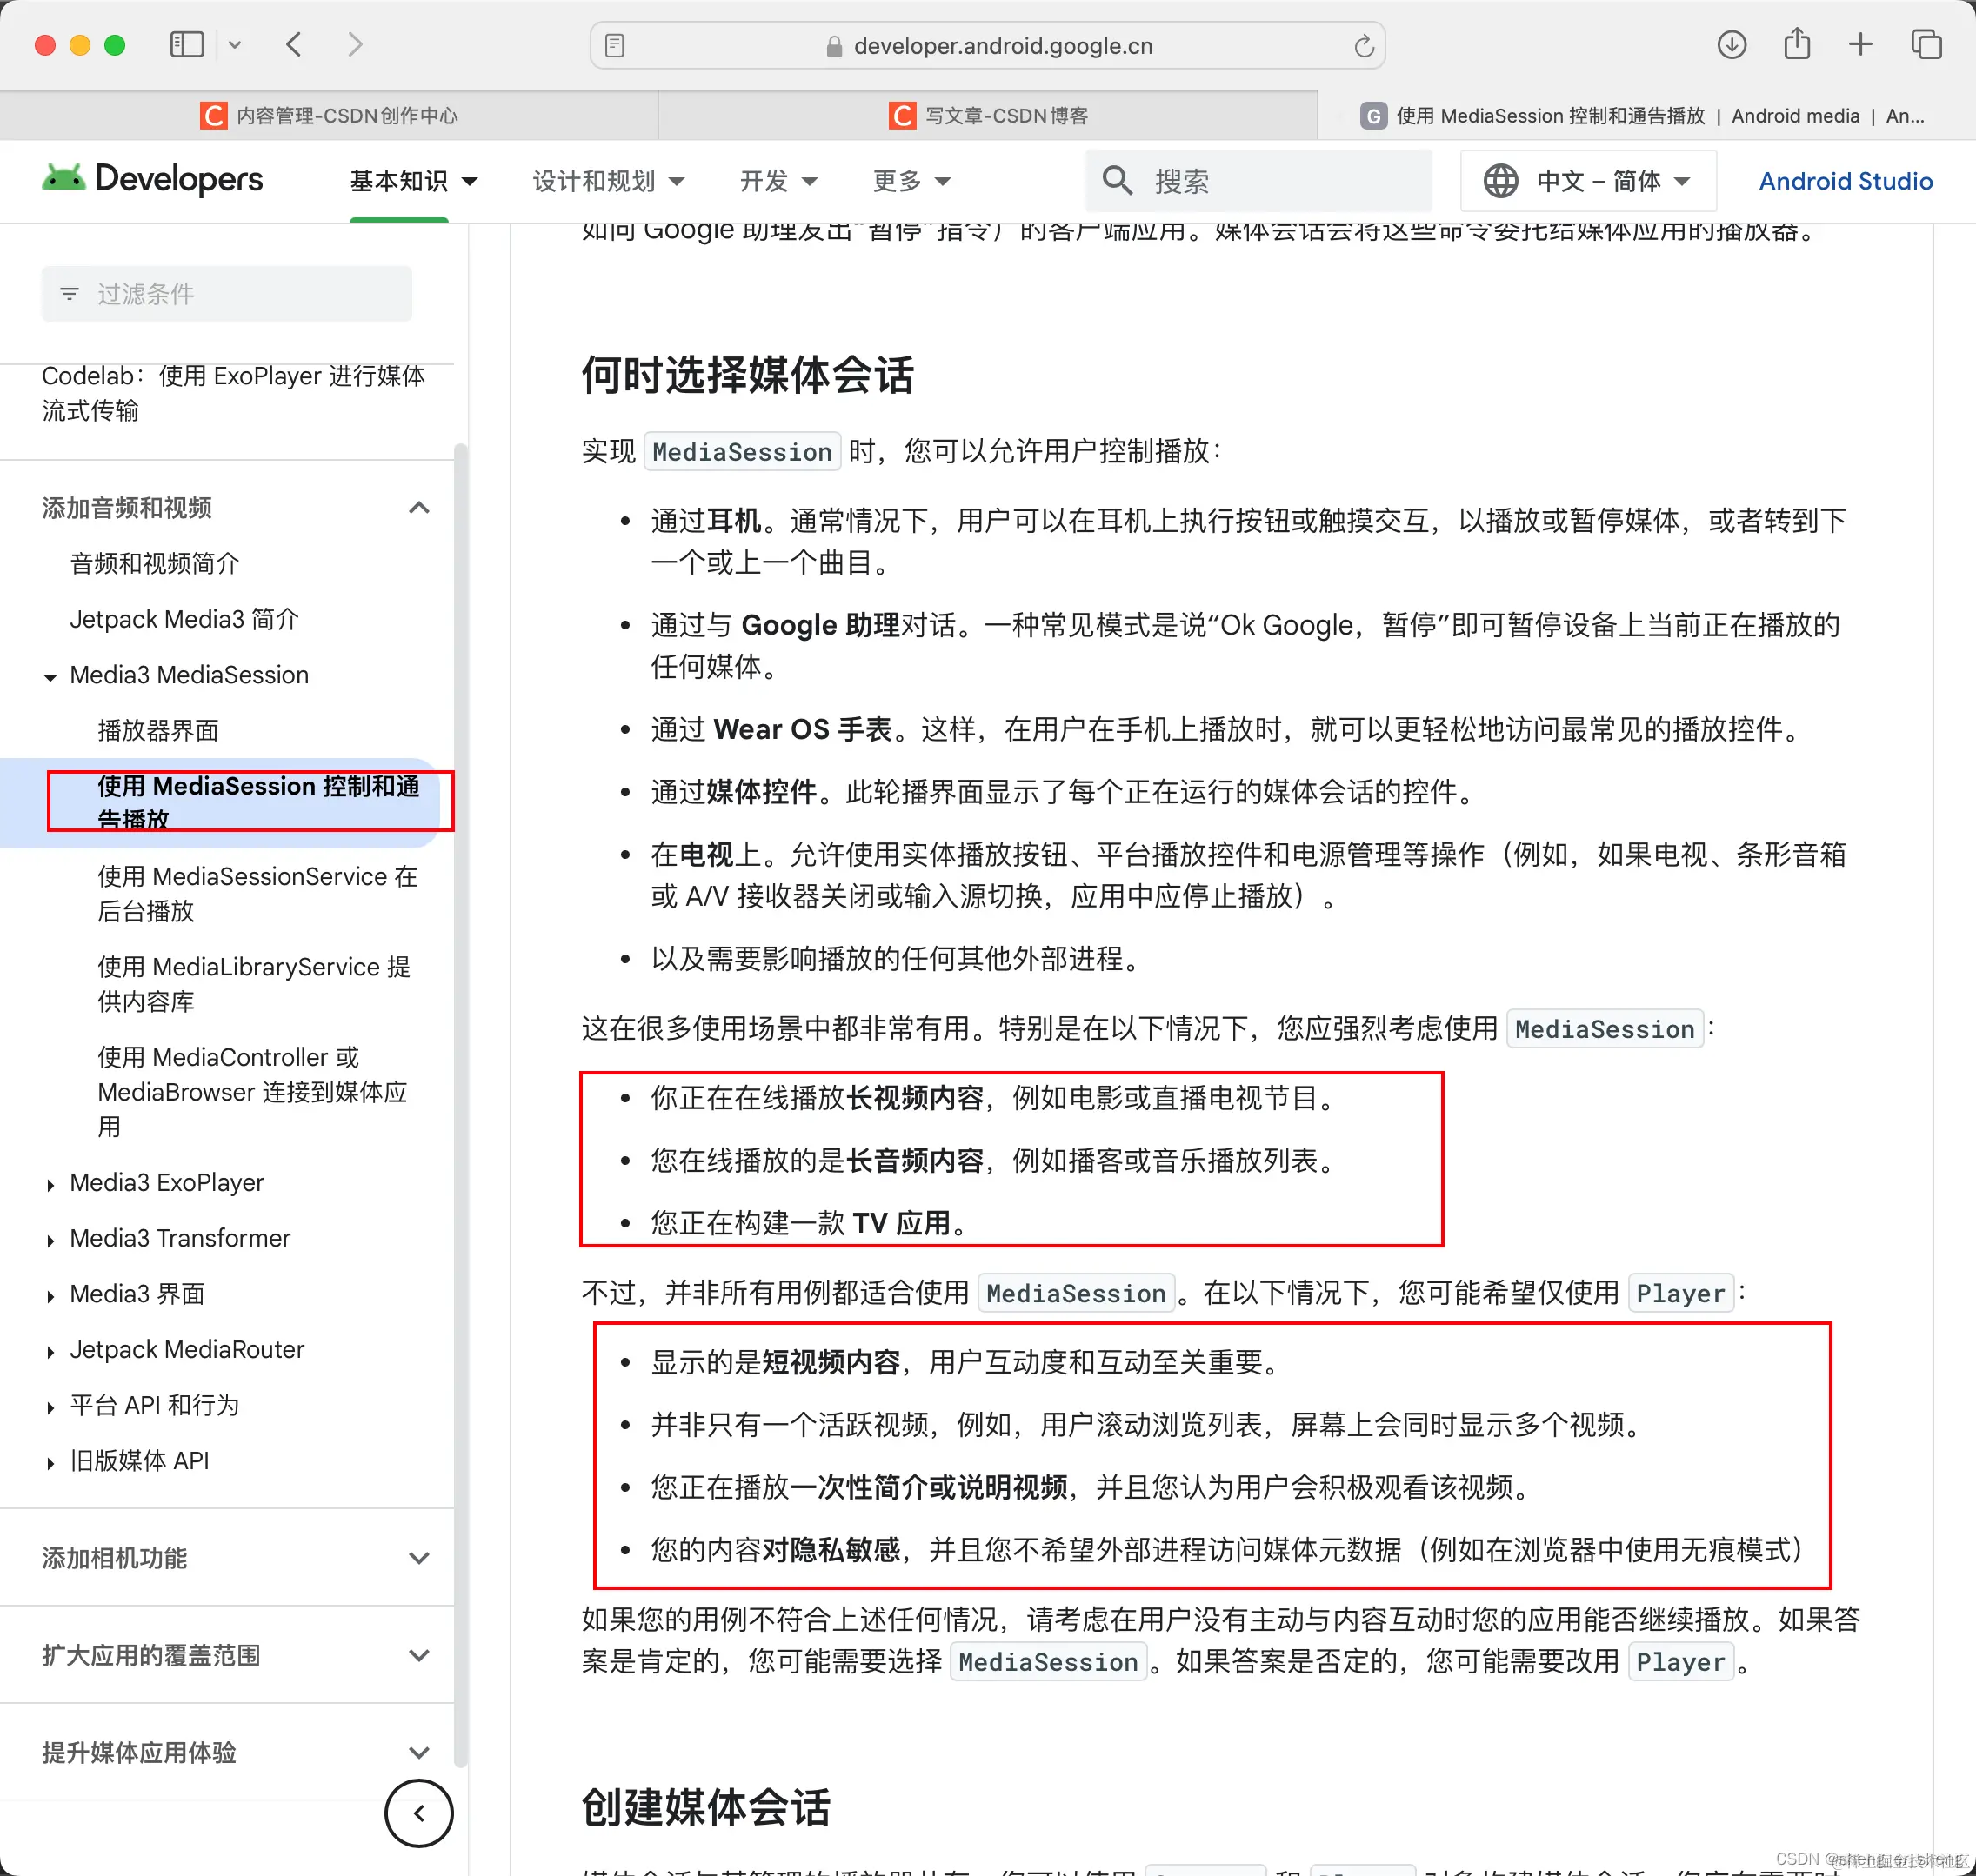Image resolution: width=1976 pixels, height=1876 pixels.
Task: Toggle the Safari sidebar
Action: click(186, 44)
